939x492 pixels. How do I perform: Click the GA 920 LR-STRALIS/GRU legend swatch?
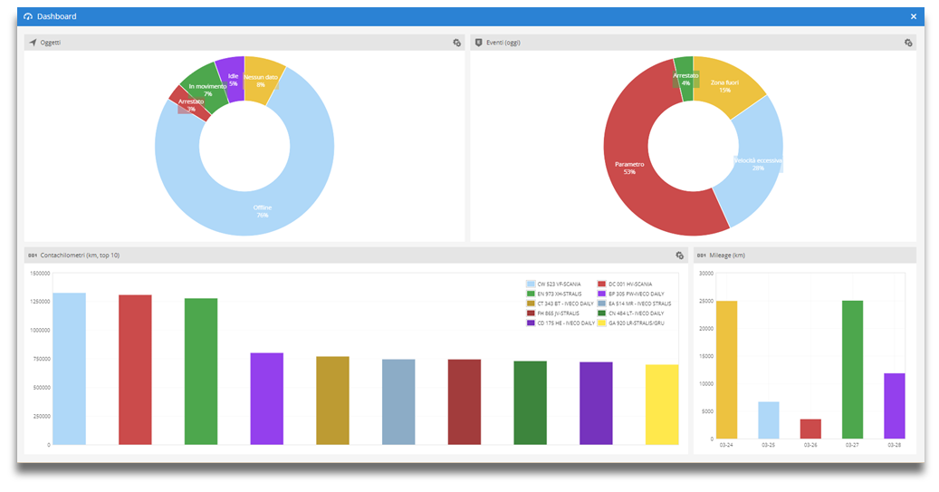[602, 323]
